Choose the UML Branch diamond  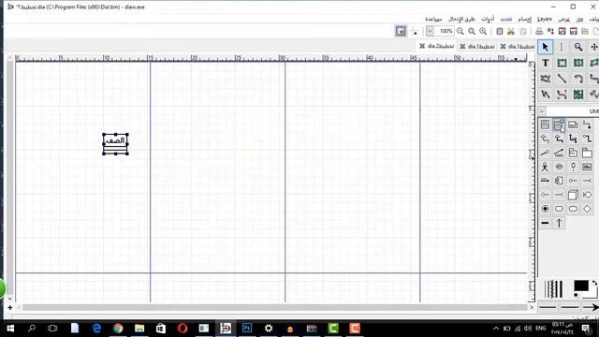coord(587,209)
